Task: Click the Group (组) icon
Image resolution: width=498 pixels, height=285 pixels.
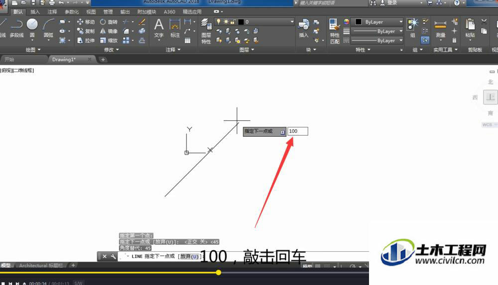Action: click(412, 28)
